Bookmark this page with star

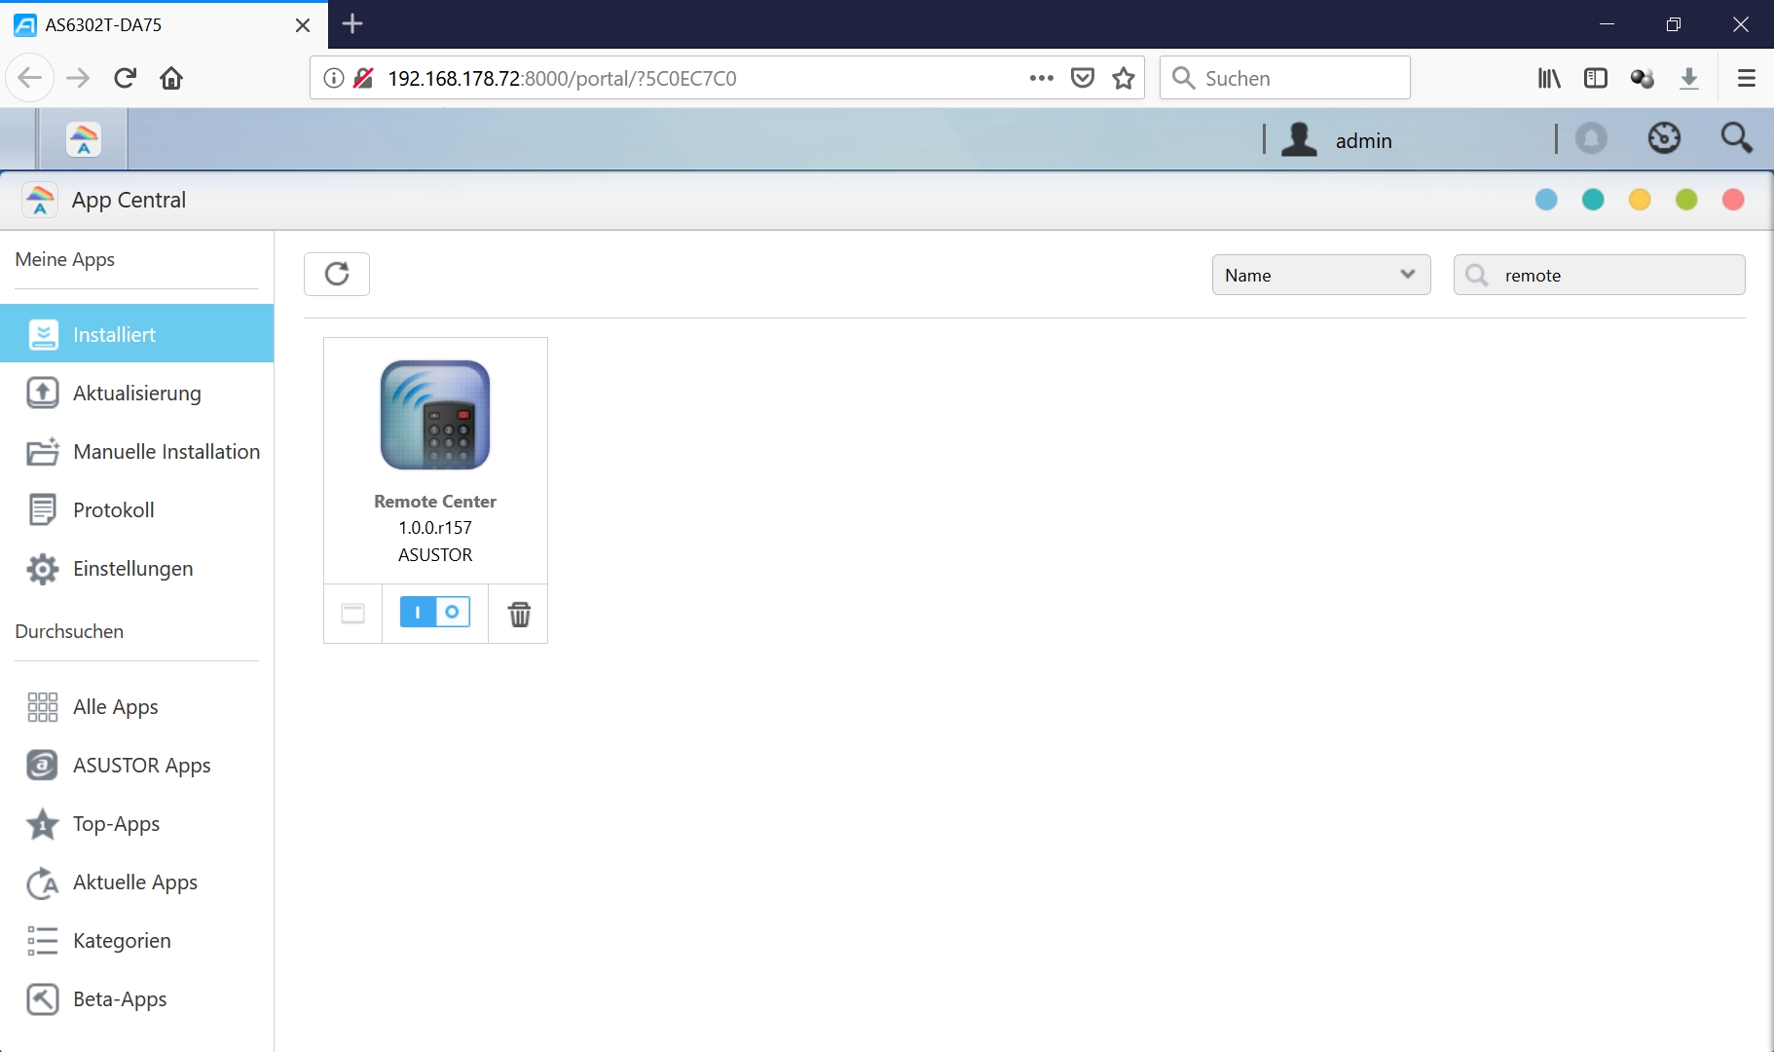coord(1124,78)
